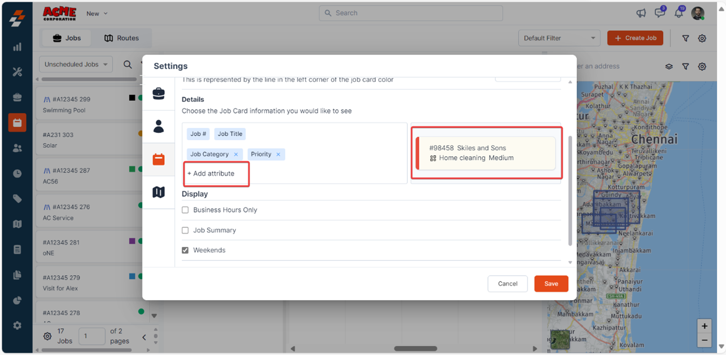The width and height of the screenshot is (726, 355).
Task: Enable Business Hours Only checkbox
Action: (x=185, y=210)
